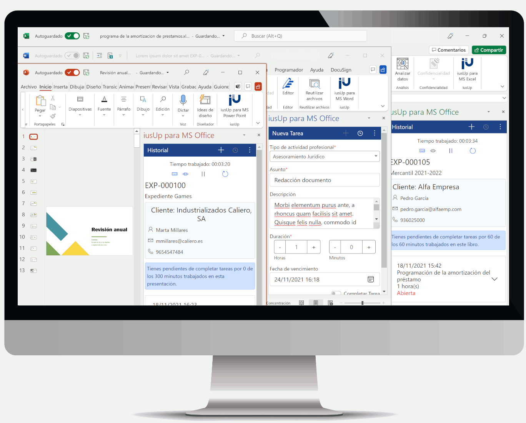Image resolution: width=526 pixels, height=423 pixels.
Task: Add new task in Excel Historial panel
Action: click(472, 127)
